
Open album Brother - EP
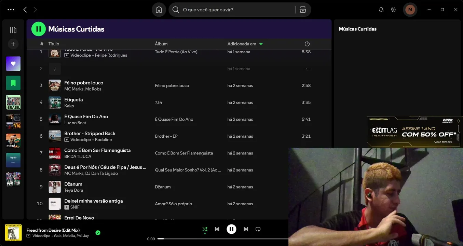(x=166, y=136)
